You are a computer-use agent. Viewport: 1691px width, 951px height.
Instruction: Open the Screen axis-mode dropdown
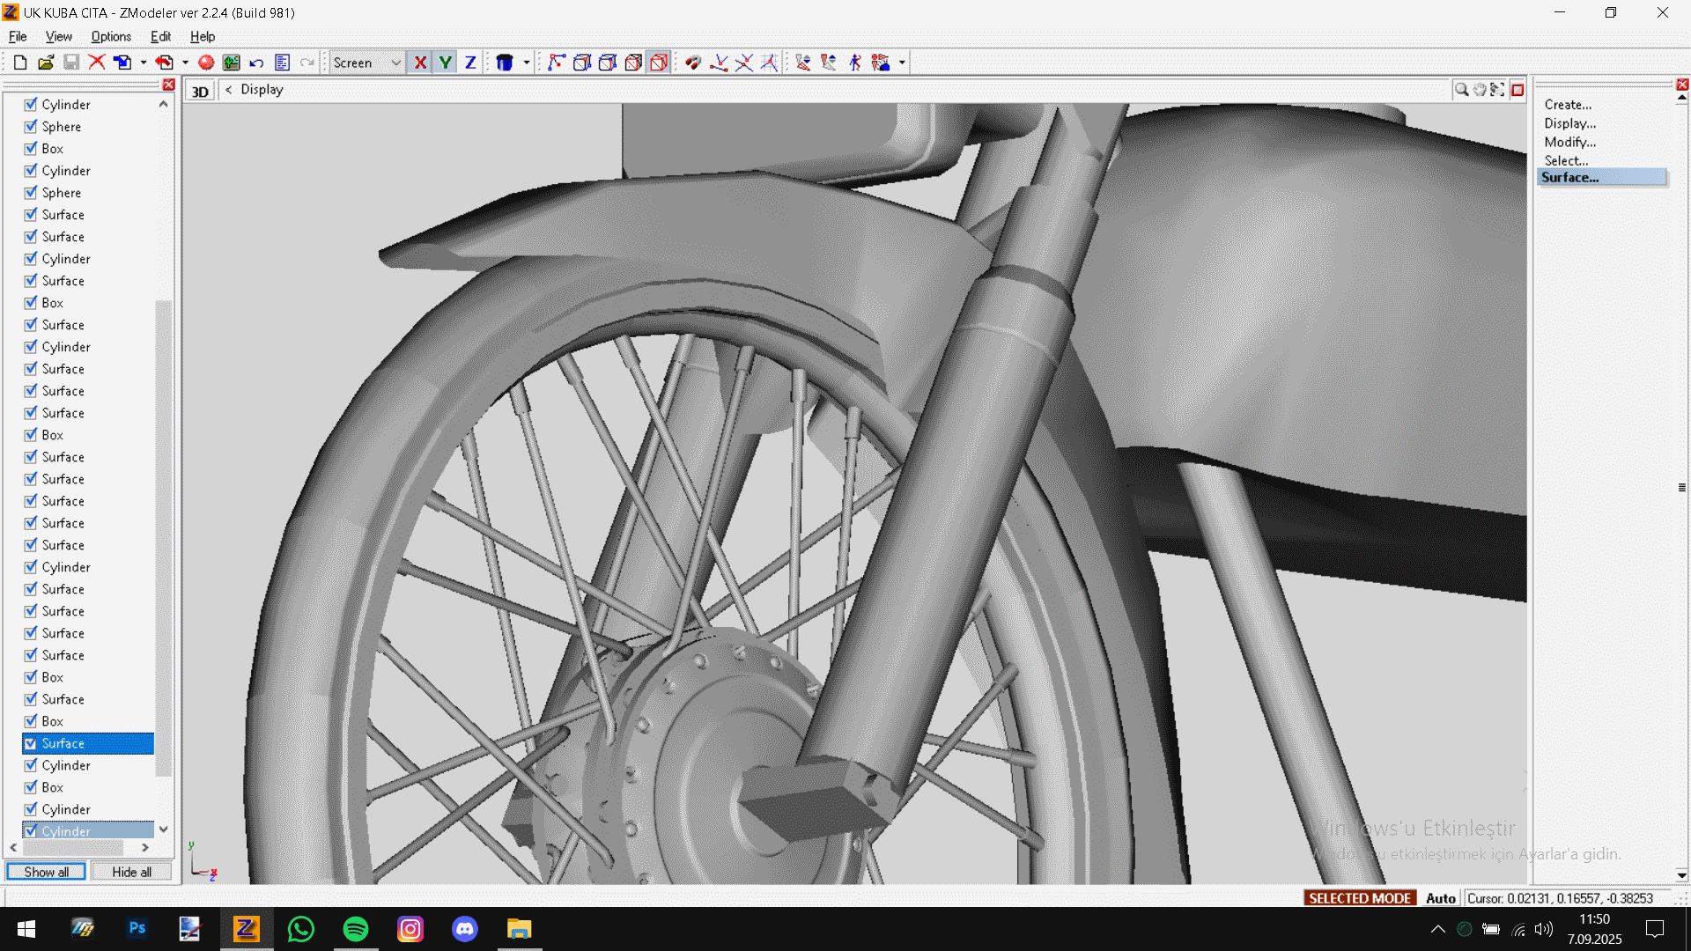(x=395, y=63)
